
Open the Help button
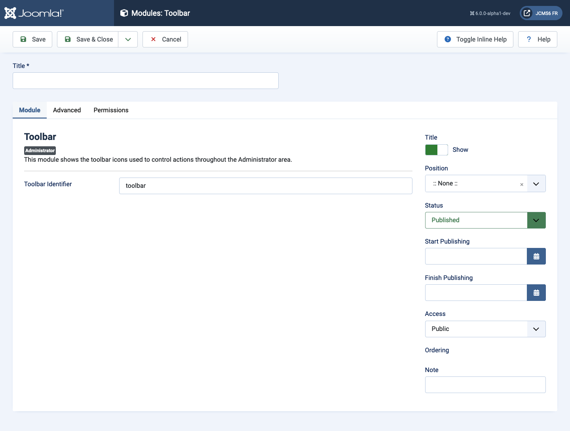click(x=538, y=39)
